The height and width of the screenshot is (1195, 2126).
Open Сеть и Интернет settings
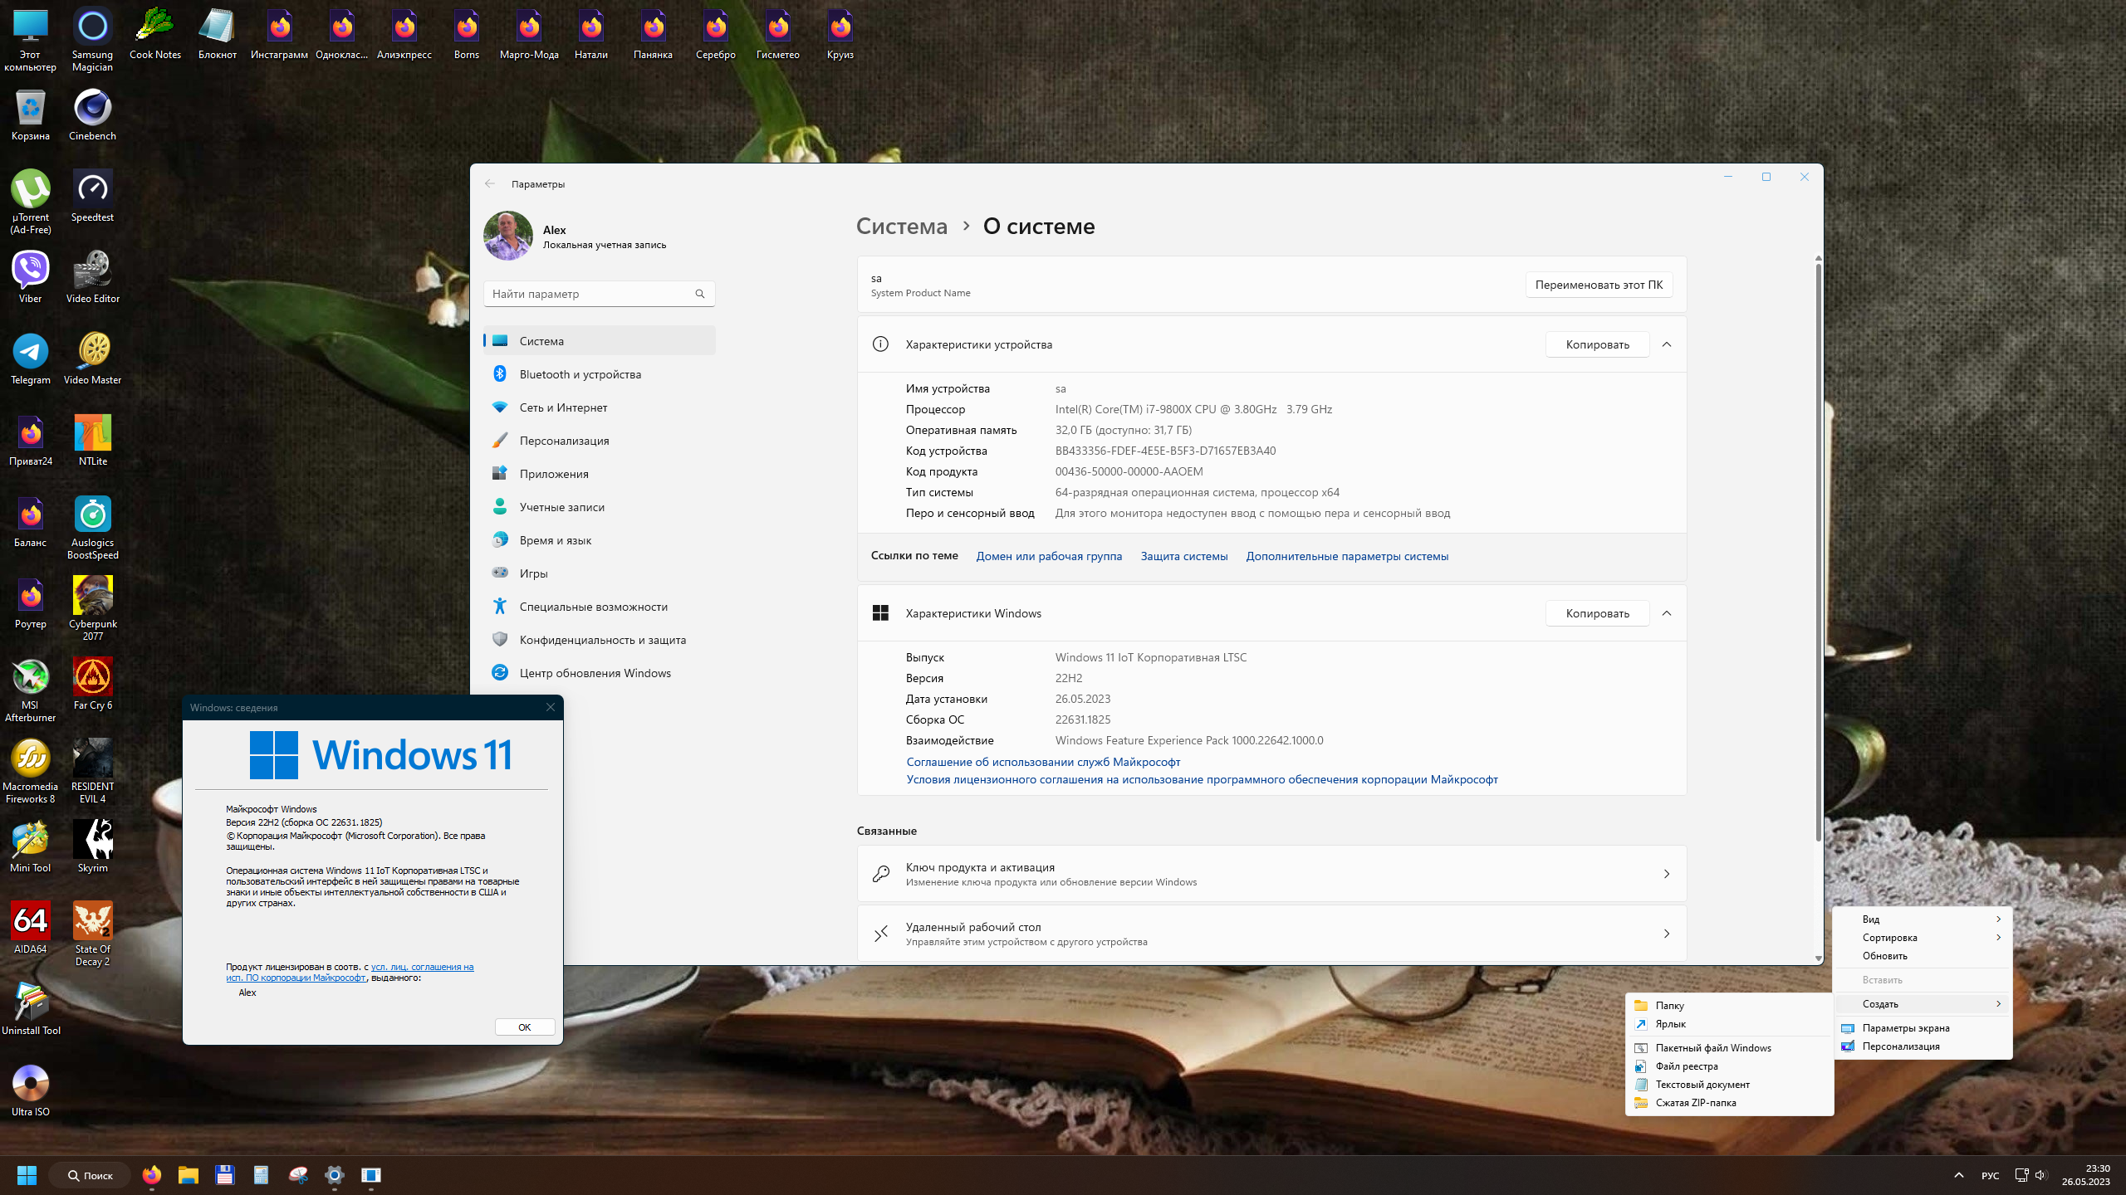tap(599, 407)
